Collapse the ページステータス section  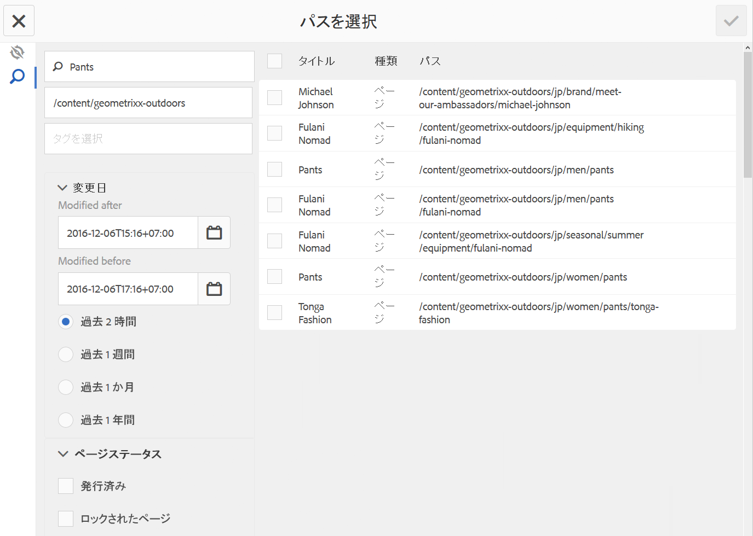(63, 454)
